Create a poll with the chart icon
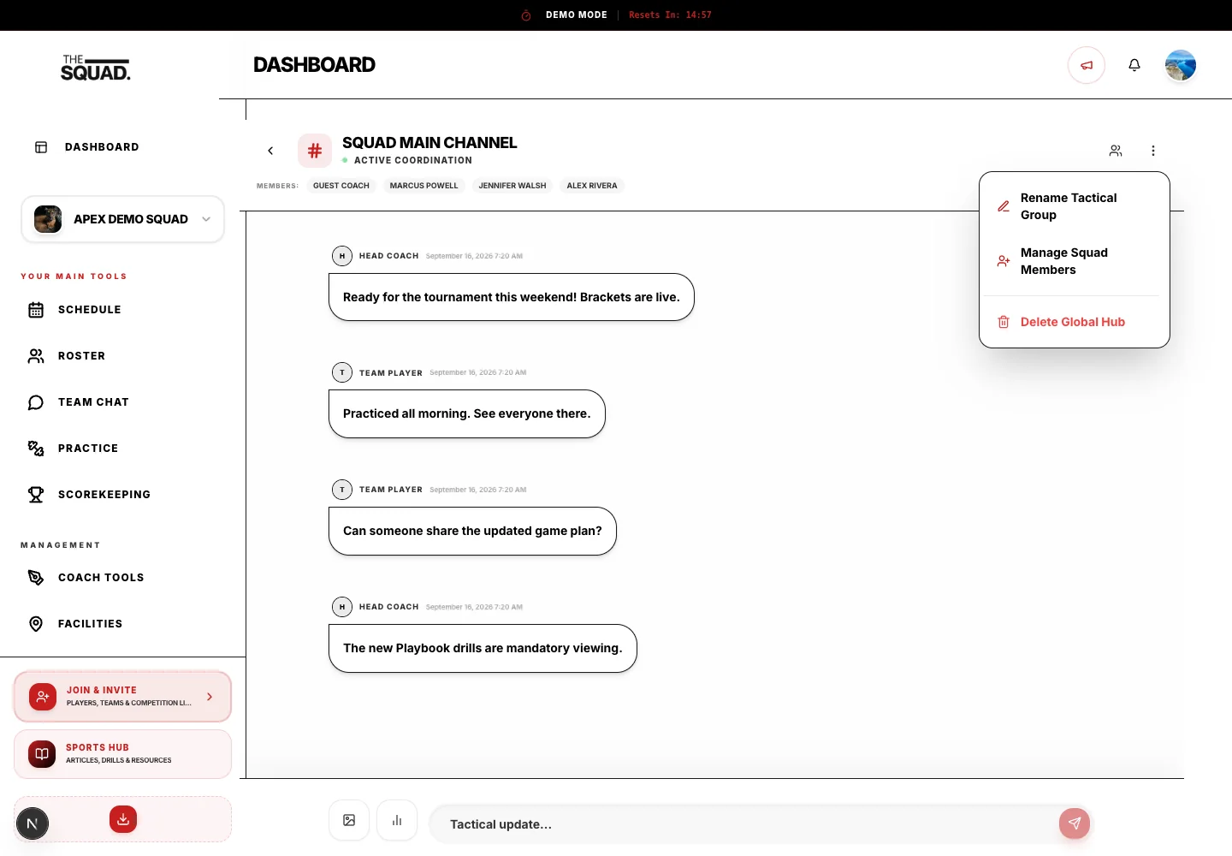1232x856 pixels. click(x=397, y=820)
